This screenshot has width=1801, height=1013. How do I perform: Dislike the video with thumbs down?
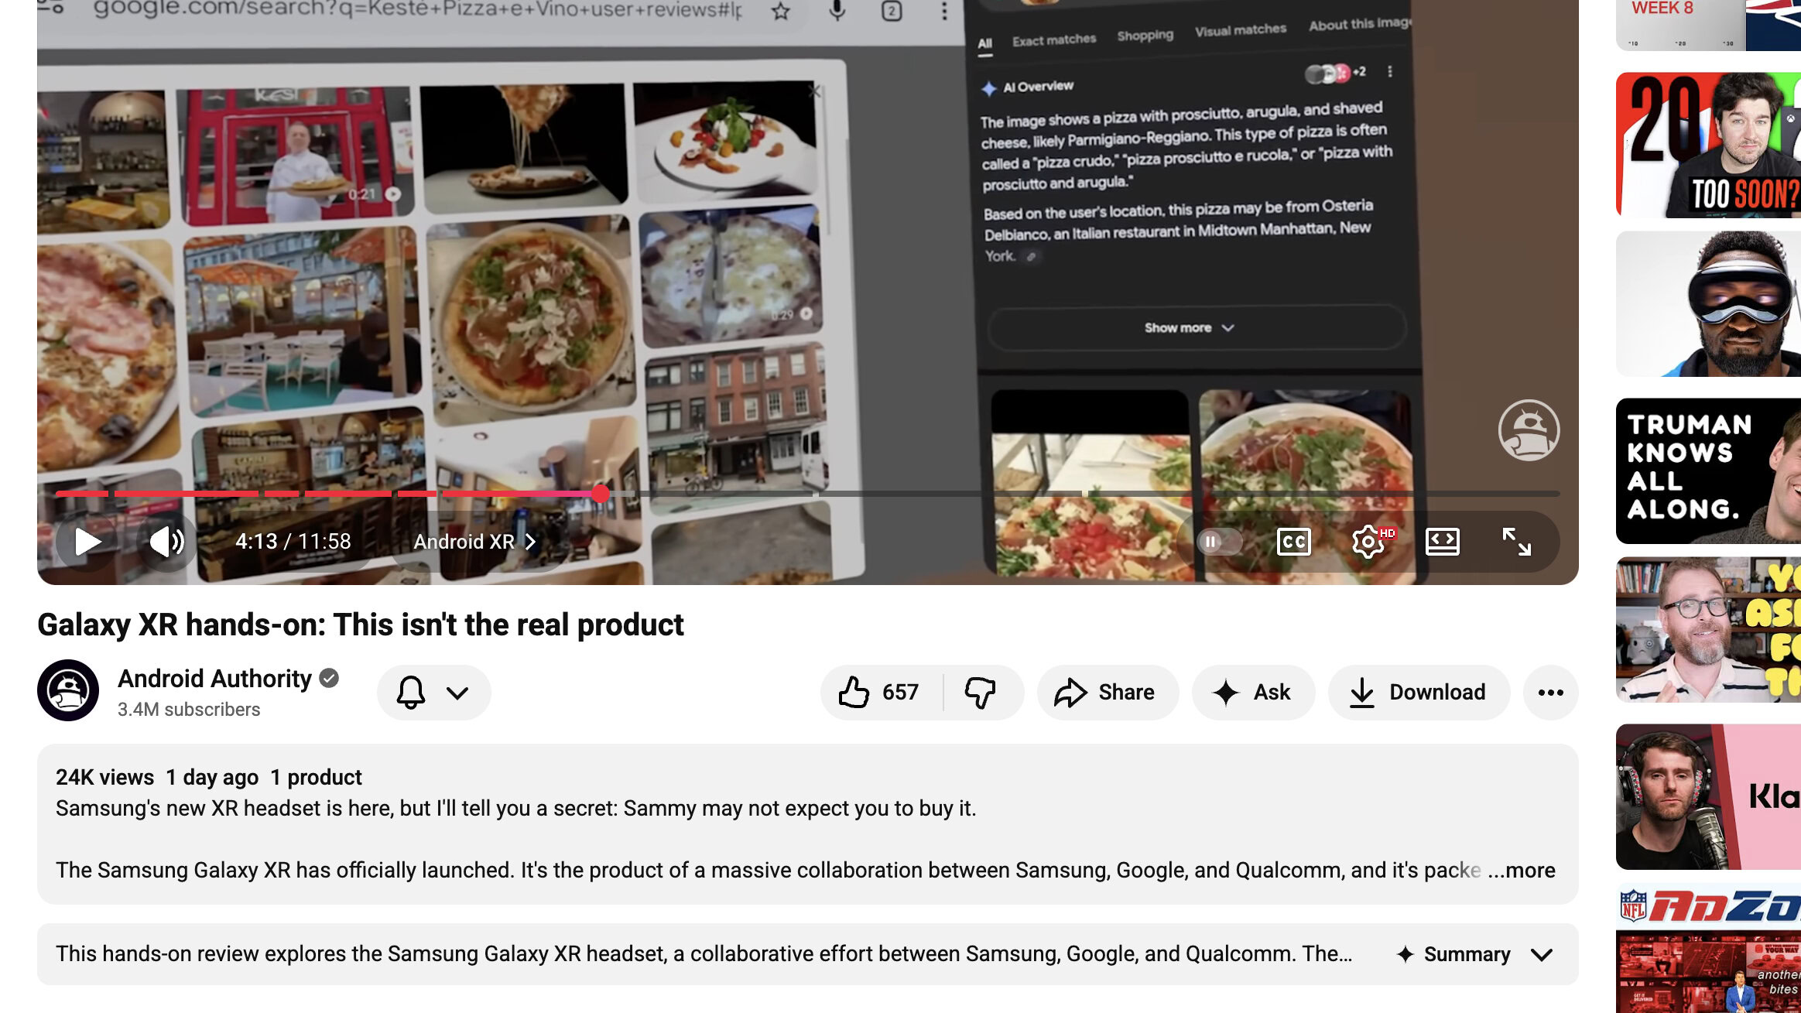point(980,692)
